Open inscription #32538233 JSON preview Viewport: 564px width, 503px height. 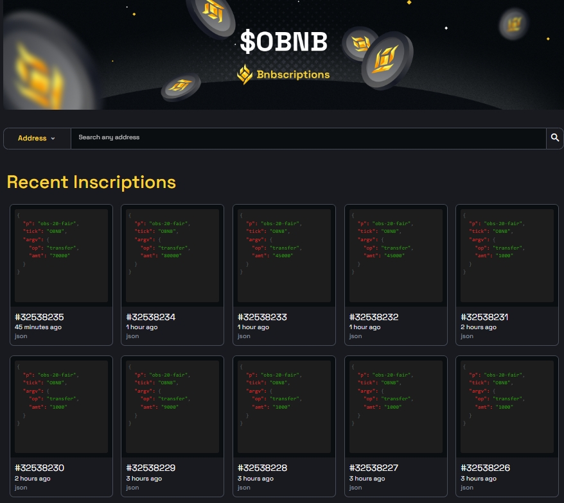284,255
